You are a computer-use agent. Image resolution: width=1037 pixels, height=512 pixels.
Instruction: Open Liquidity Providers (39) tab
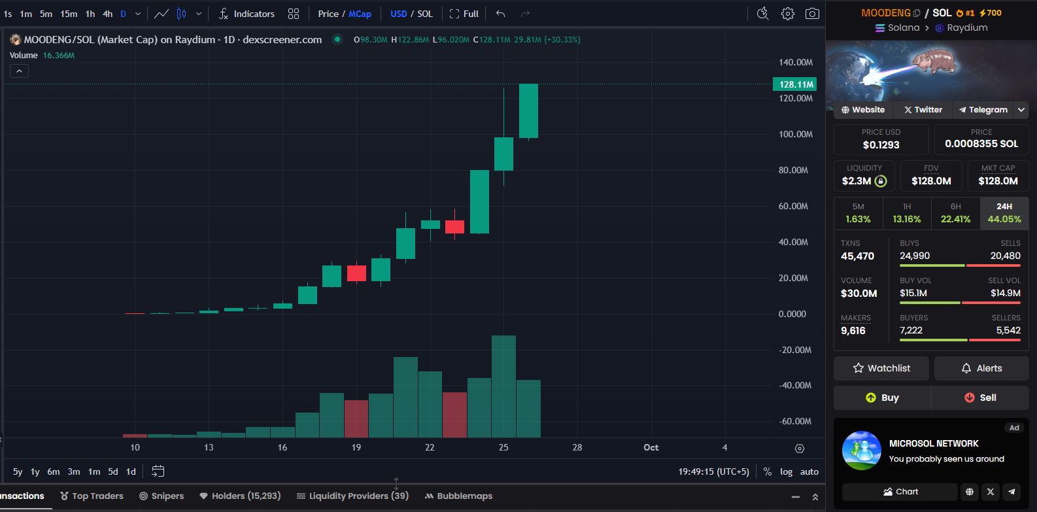click(x=353, y=496)
